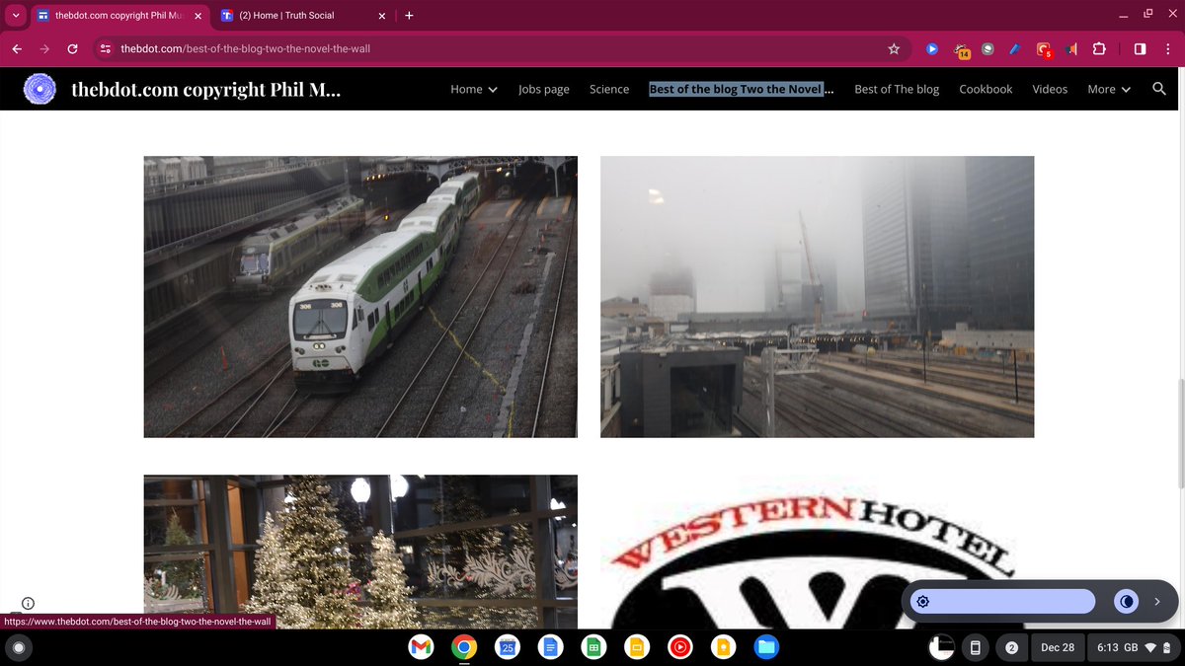Viewport: 1185px width, 666px height.
Task: Open the ChromeOS launcher circle button
Action: click(18, 647)
